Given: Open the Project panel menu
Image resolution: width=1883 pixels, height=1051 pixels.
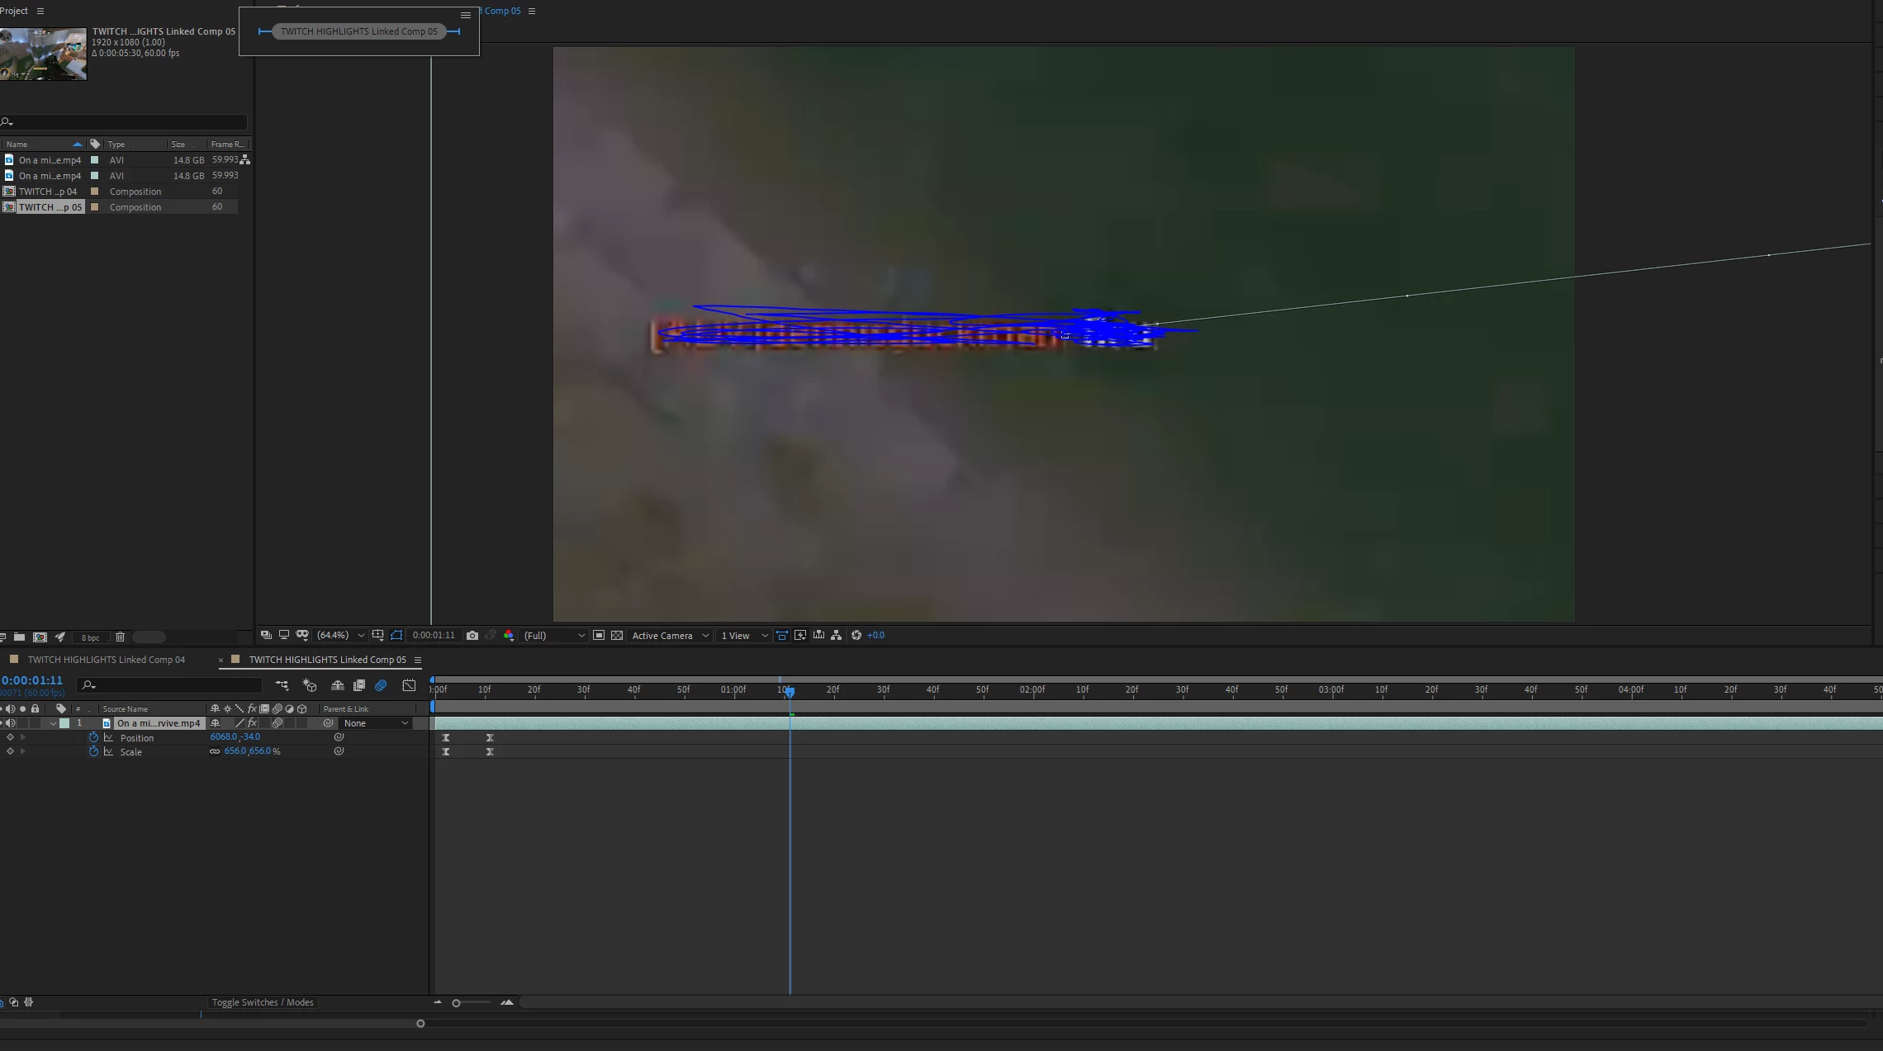Looking at the screenshot, I should (40, 11).
